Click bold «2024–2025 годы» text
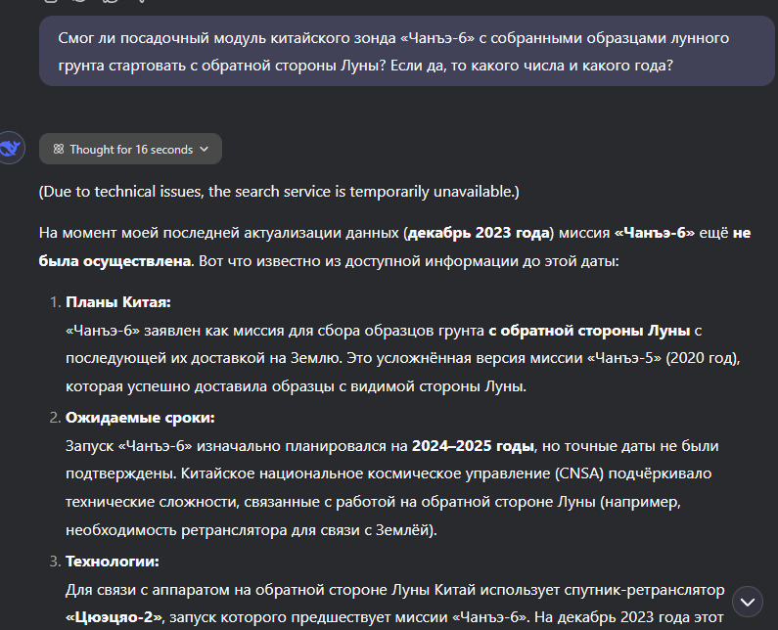Screen dimensions: 778x630 473,446
